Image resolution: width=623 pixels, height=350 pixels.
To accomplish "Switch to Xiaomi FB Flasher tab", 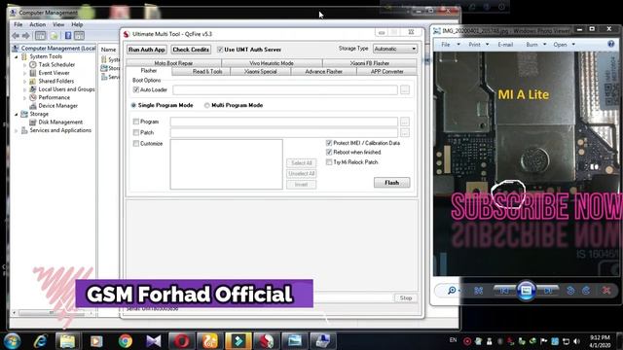I will pyautogui.click(x=370, y=63).
